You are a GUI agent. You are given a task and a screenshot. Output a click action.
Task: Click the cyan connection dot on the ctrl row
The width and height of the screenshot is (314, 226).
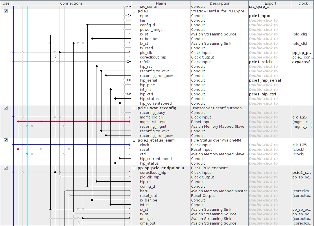27,154
